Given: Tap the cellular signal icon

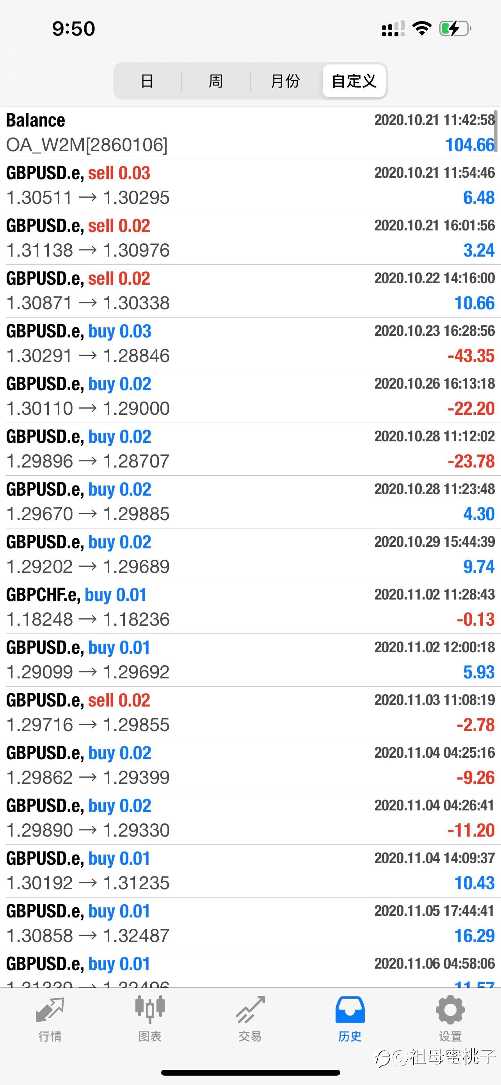Looking at the screenshot, I should point(393,29).
